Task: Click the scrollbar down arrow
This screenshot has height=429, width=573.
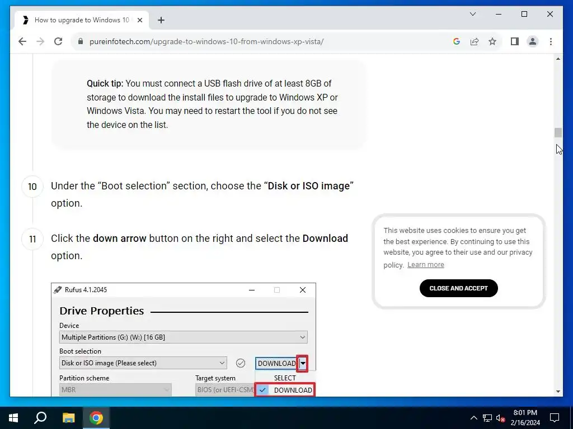Action: point(558,392)
